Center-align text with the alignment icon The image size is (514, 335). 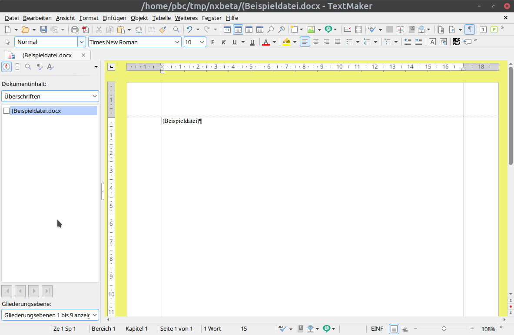(x=316, y=42)
